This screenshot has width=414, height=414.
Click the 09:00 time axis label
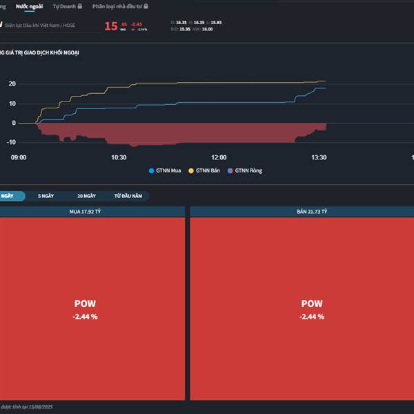pyautogui.click(x=19, y=157)
